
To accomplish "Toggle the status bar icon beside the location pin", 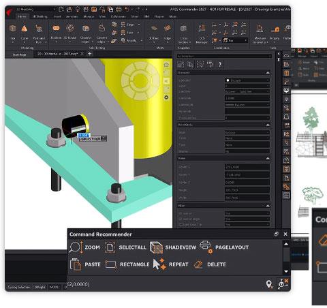I will coord(283,284).
